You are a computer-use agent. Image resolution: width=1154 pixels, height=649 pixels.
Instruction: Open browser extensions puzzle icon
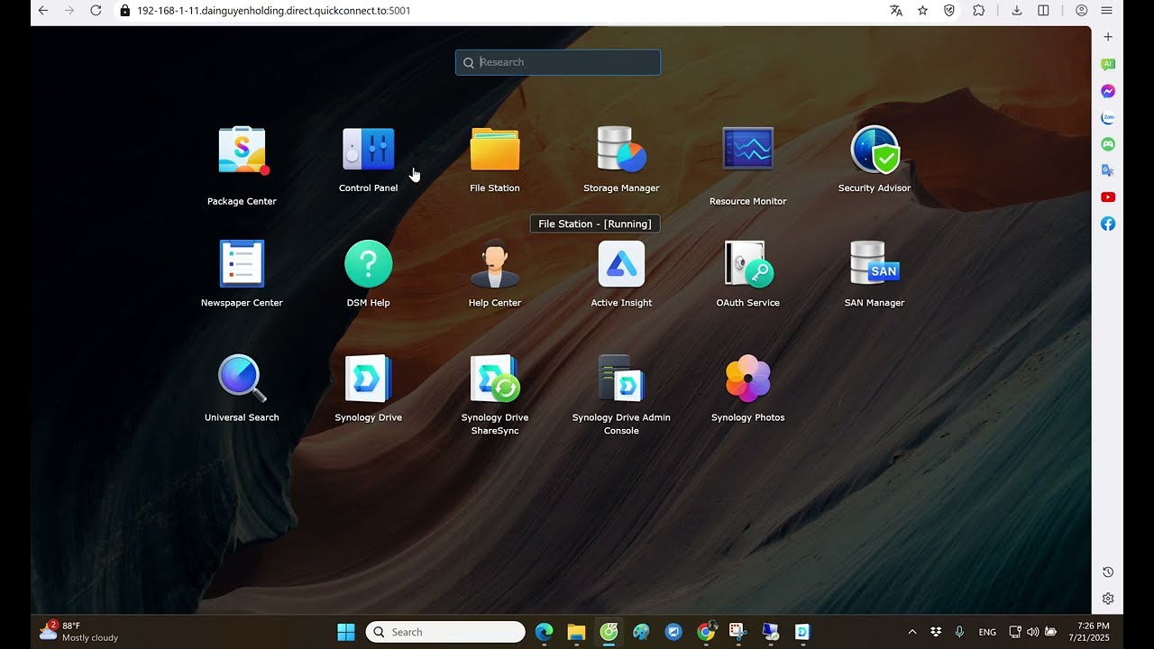pyautogui.click(x=978, y=11)
